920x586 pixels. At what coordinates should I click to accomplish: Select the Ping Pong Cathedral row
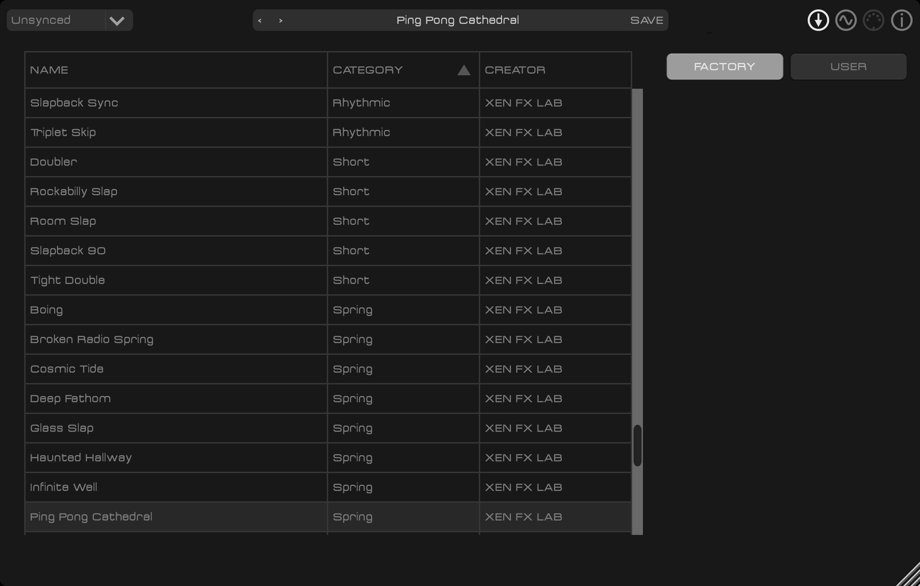(328, 517)
